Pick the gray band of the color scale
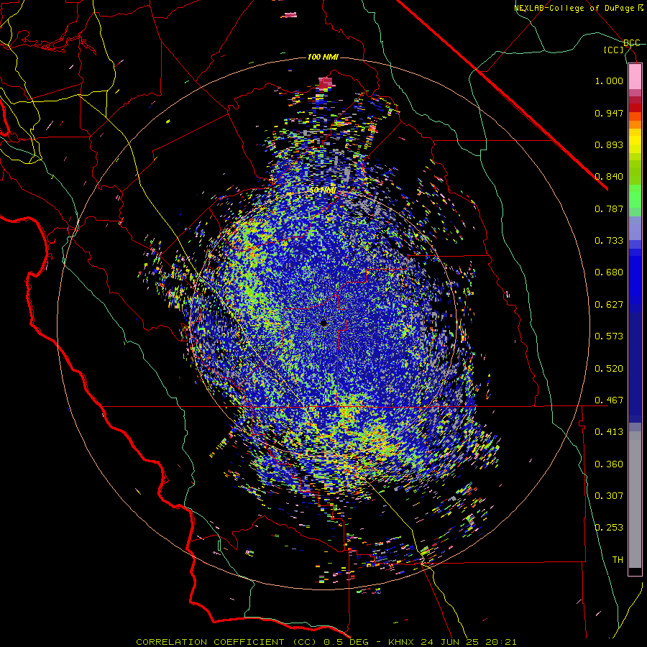647x647 pixels. (635, 500)
